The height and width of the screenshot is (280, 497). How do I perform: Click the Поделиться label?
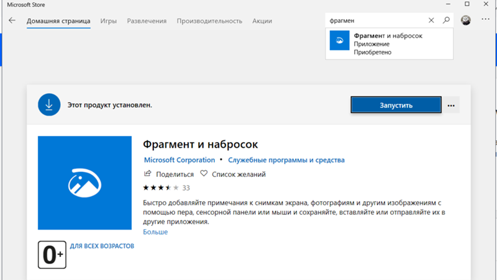175,174
